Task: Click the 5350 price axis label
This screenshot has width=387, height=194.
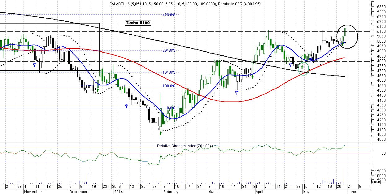Action: 381,6
